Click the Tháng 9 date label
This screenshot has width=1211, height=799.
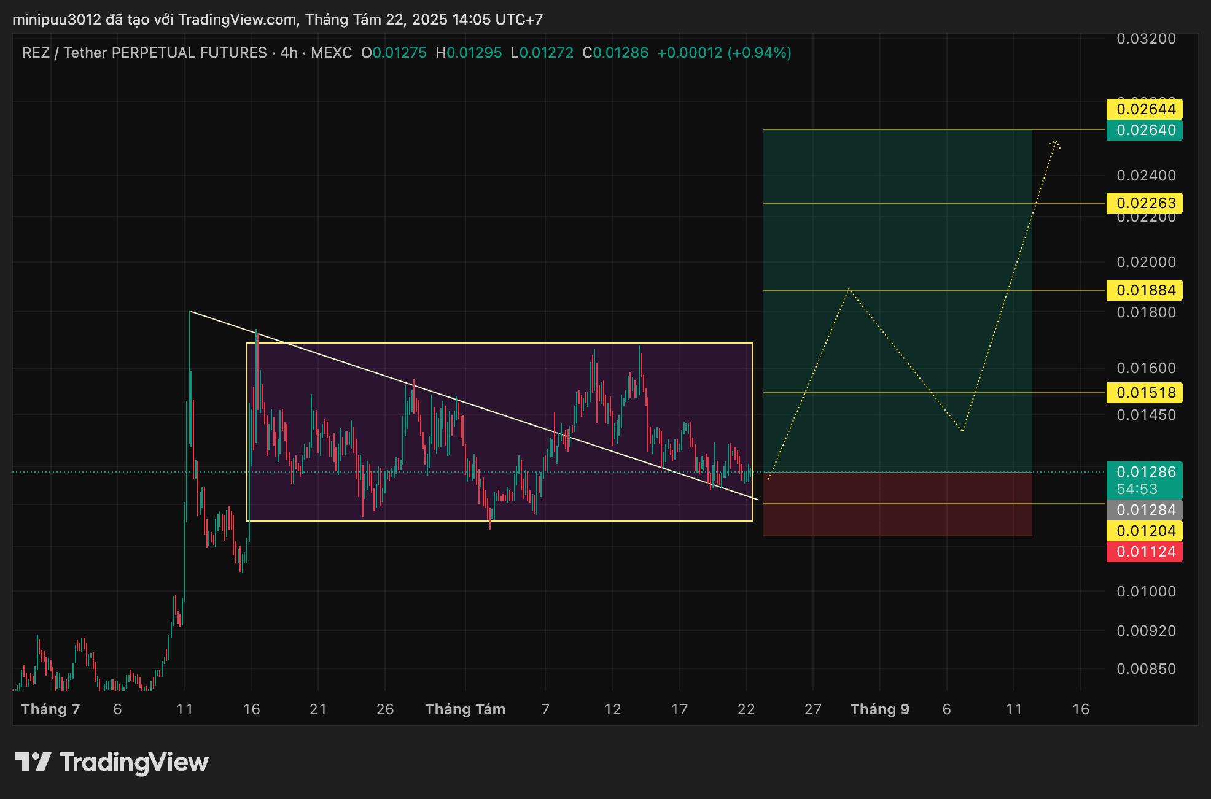879,709
